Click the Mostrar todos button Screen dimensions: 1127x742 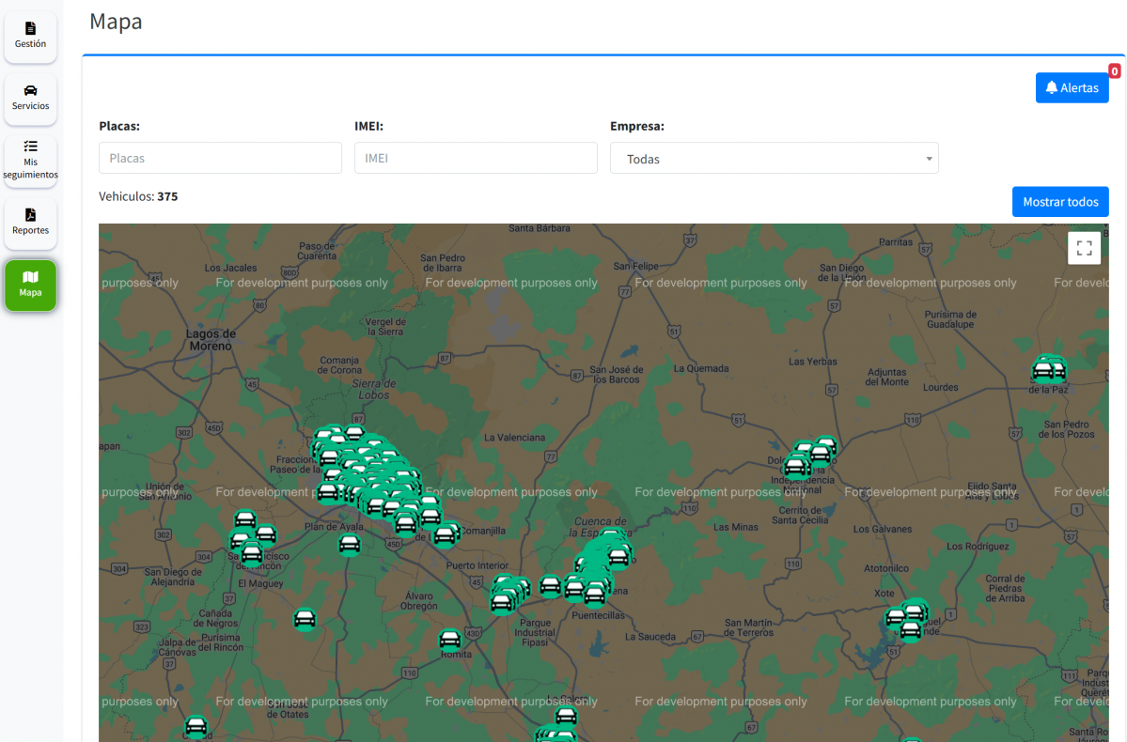[1059, 202]
